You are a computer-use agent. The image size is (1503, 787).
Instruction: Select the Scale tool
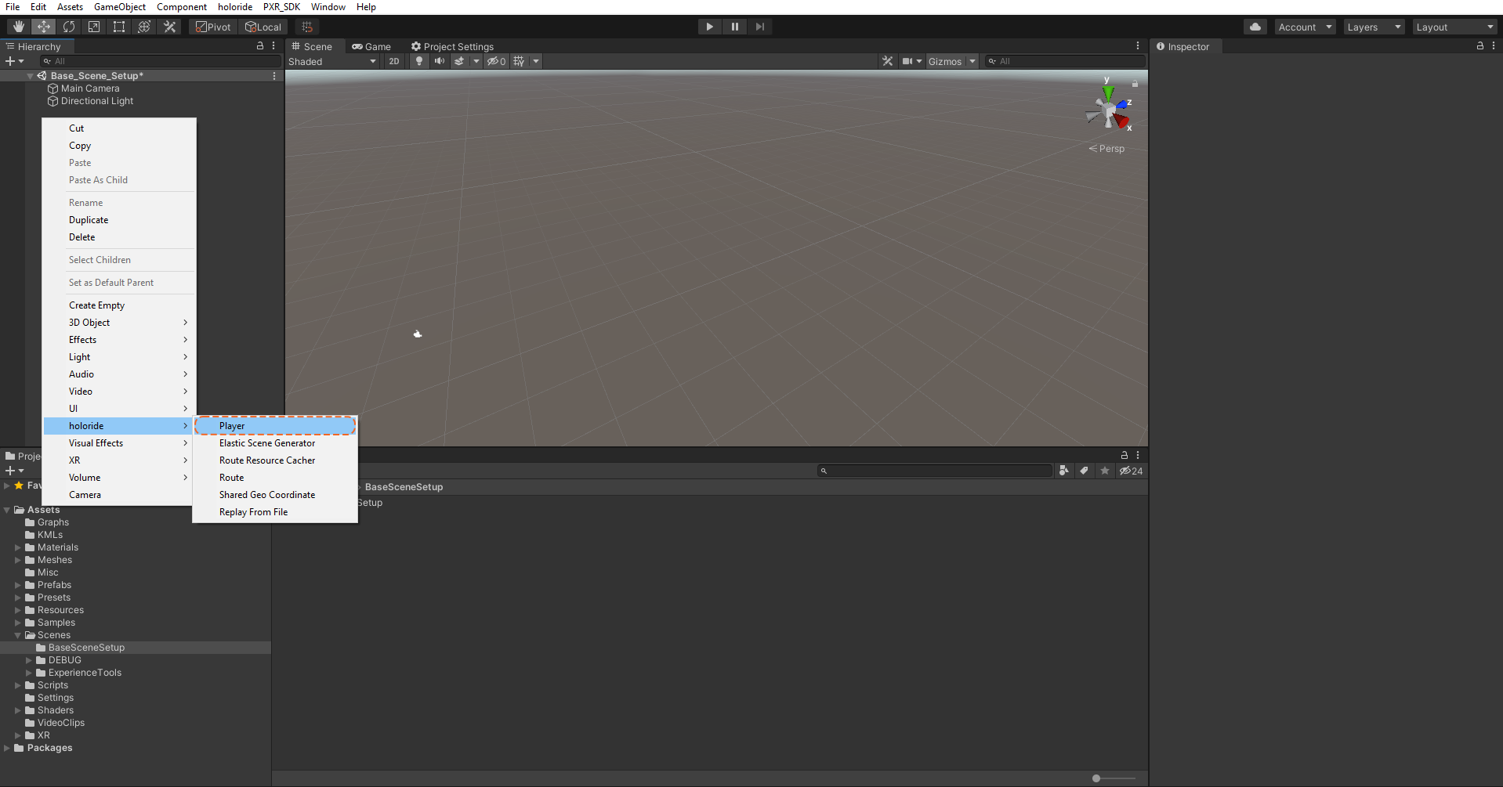click(x=94, y=27)
